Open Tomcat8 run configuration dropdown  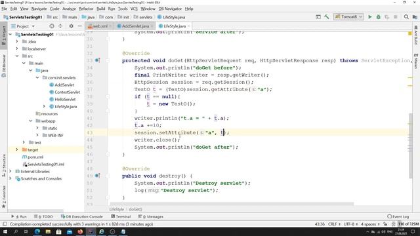point(348,17)
